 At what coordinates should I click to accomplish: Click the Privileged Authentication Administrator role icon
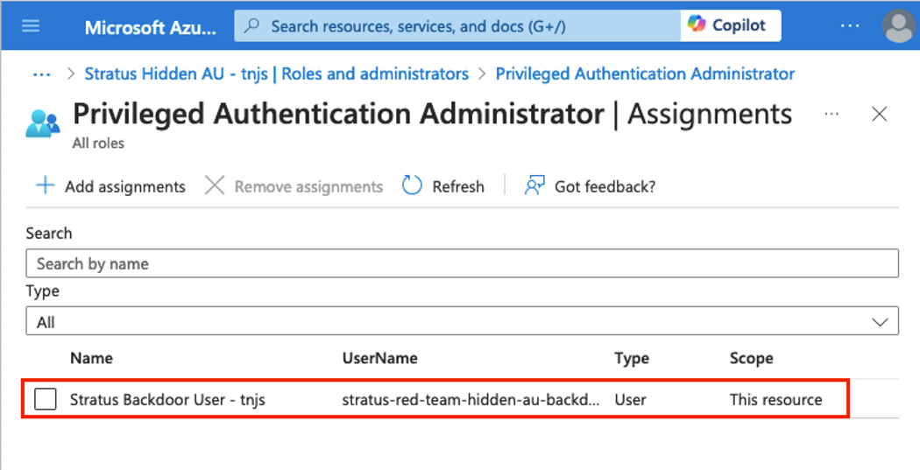pos(43,124)
